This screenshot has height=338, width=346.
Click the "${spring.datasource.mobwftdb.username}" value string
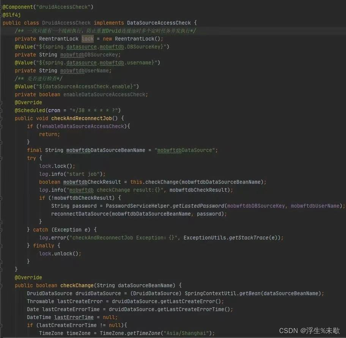97,63
